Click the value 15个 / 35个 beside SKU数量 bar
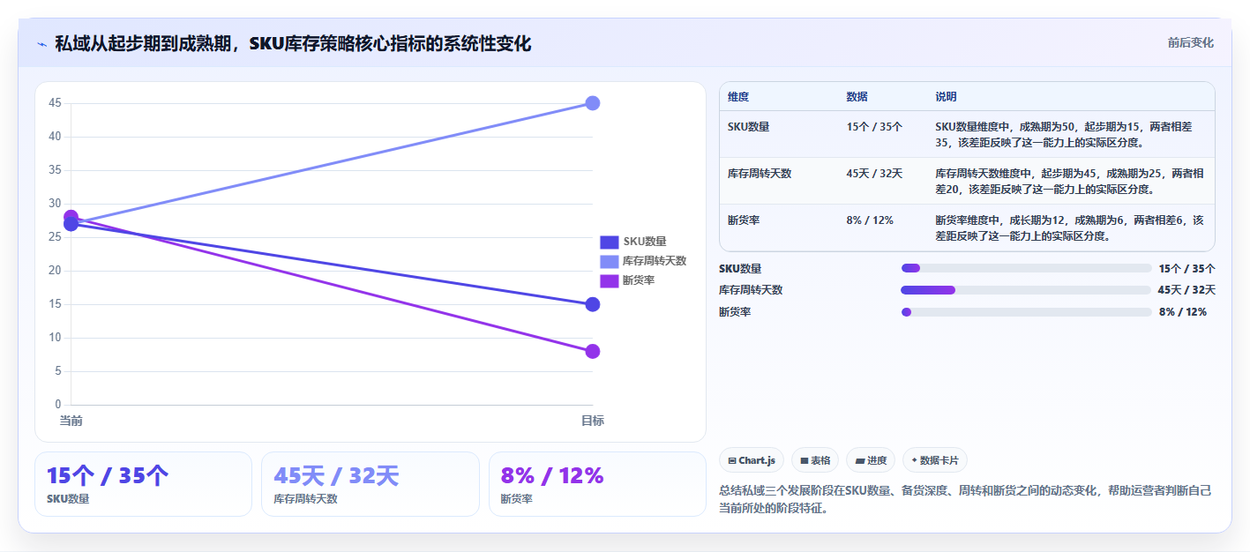 point(1186,268)
